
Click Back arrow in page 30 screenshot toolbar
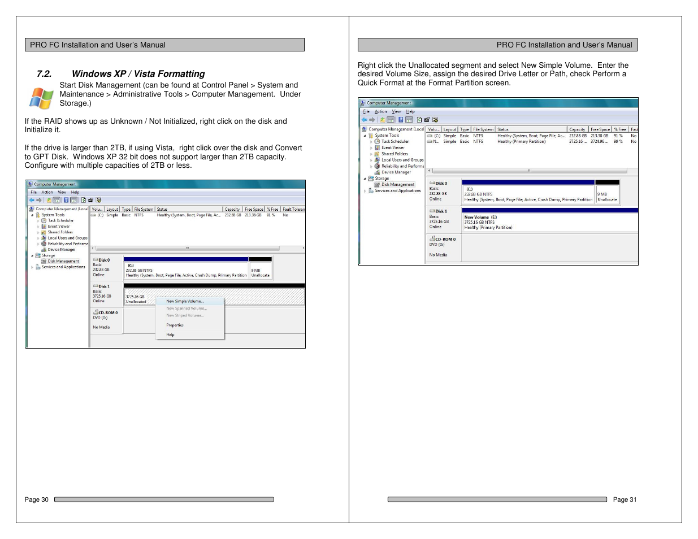click(32, 200)
